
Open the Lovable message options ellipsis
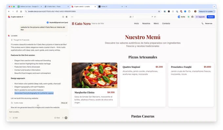coord(66,36)
